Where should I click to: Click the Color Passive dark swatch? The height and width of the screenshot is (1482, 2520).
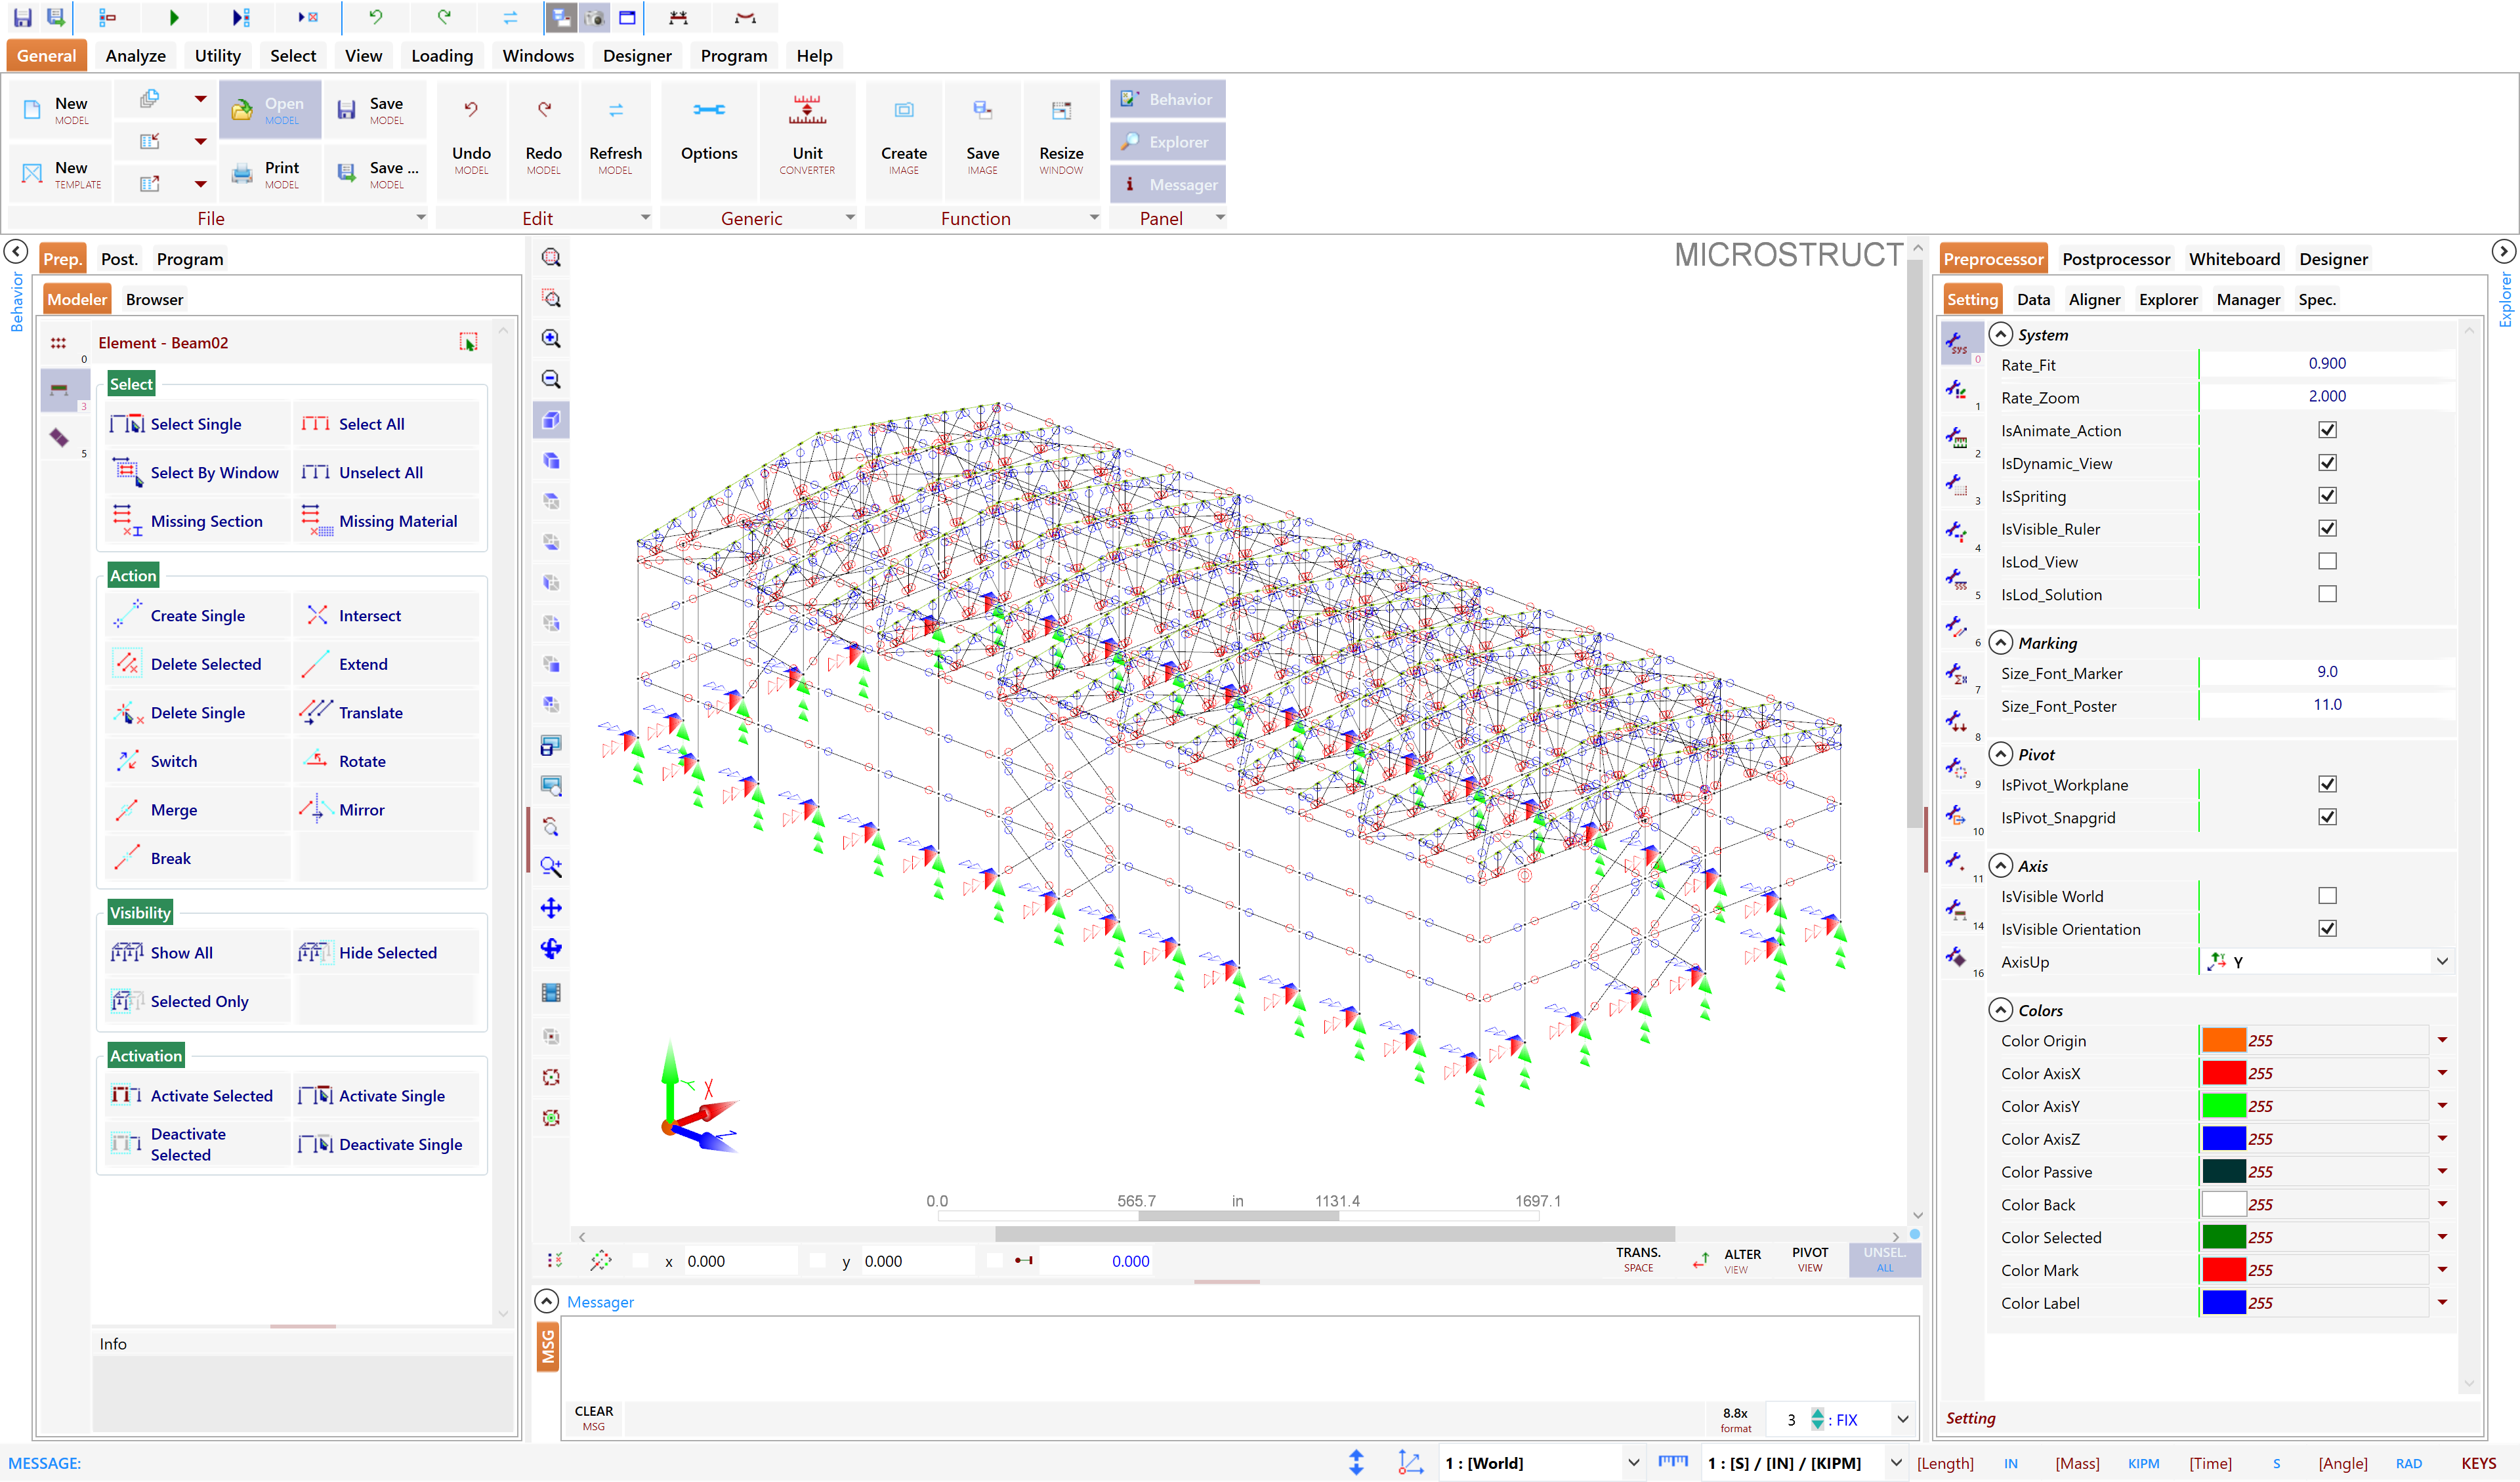[x=2224, y=1172]
